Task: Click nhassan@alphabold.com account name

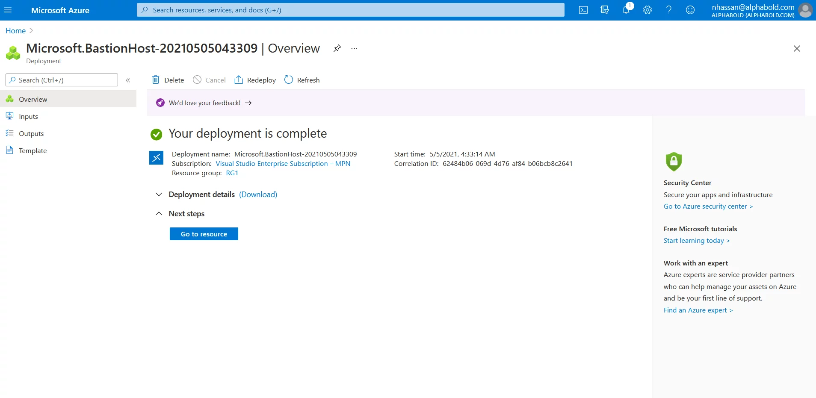Action: point(753,7)
